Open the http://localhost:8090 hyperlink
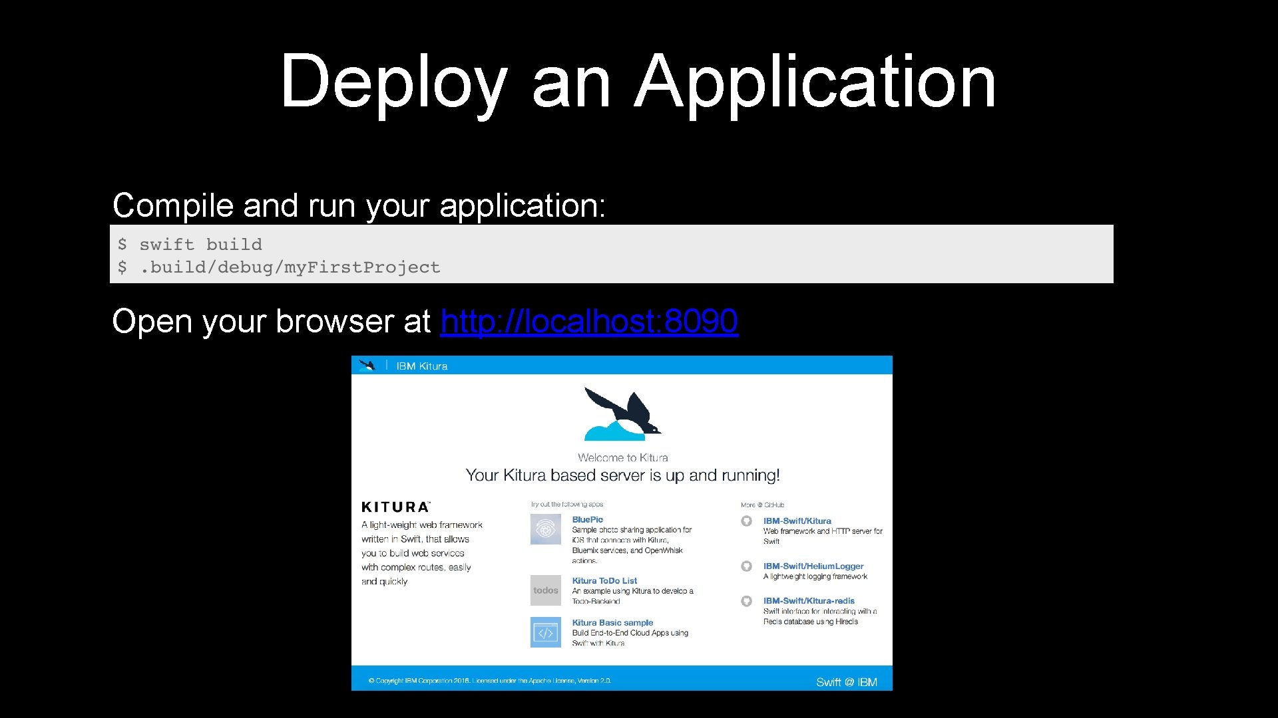 click(x=588, y=322)
